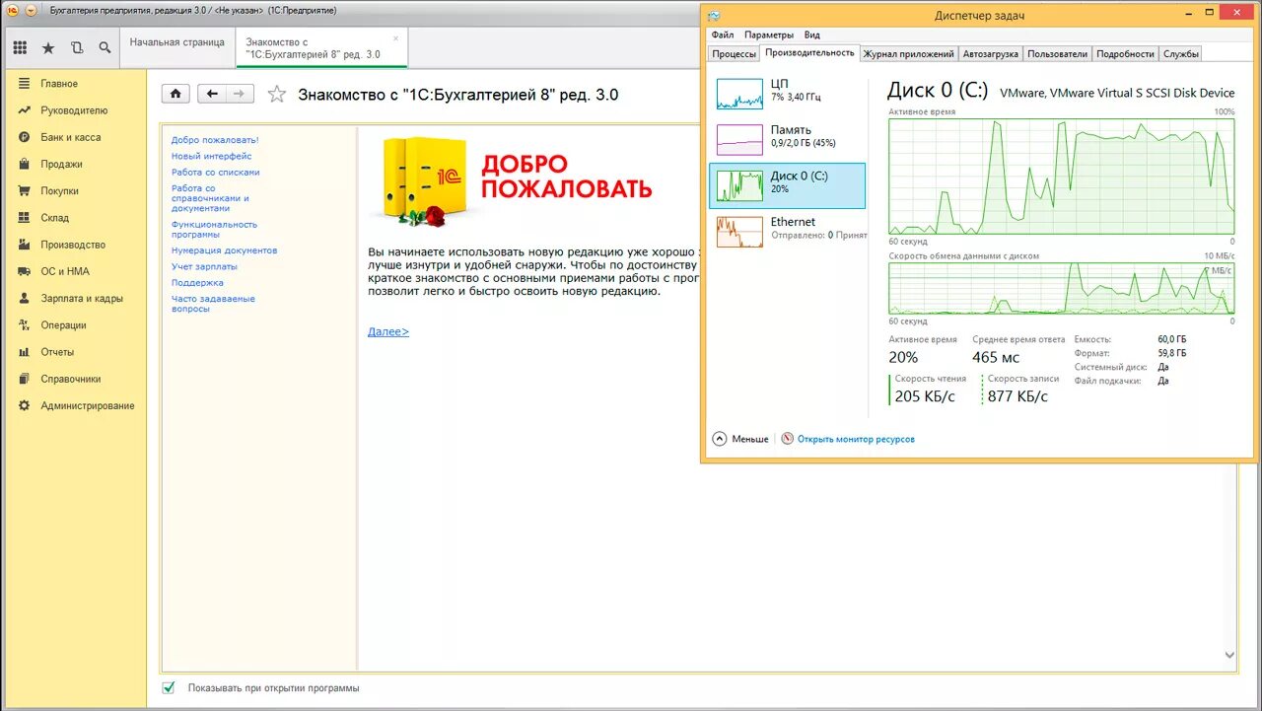Open Часто задаваемые вопросы link
1262x711 pixels.
(x=213, y=304)
